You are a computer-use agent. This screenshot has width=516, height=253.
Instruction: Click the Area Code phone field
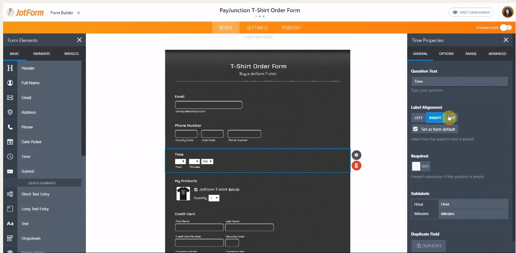212,134
